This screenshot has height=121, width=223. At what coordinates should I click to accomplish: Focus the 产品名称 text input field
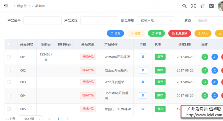click(x=99, y=21)
